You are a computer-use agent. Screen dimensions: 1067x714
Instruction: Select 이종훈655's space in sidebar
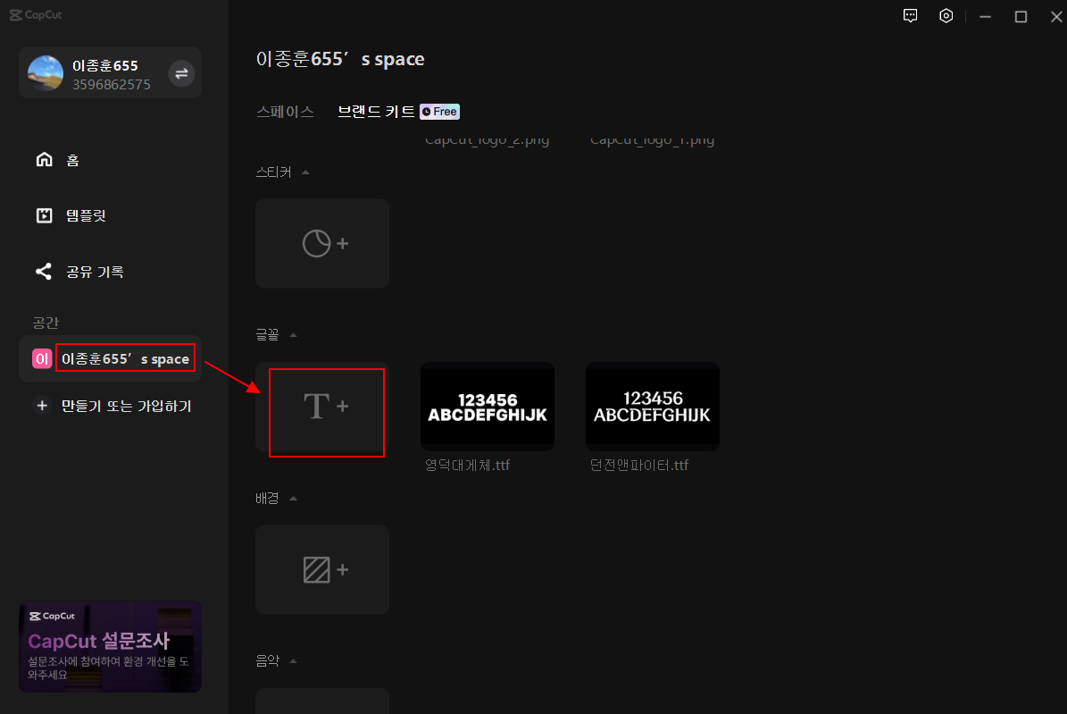(x=110, y=358)
